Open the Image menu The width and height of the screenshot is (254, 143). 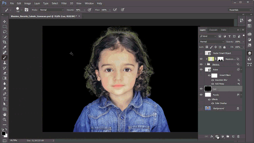click(x=27, y=3)
